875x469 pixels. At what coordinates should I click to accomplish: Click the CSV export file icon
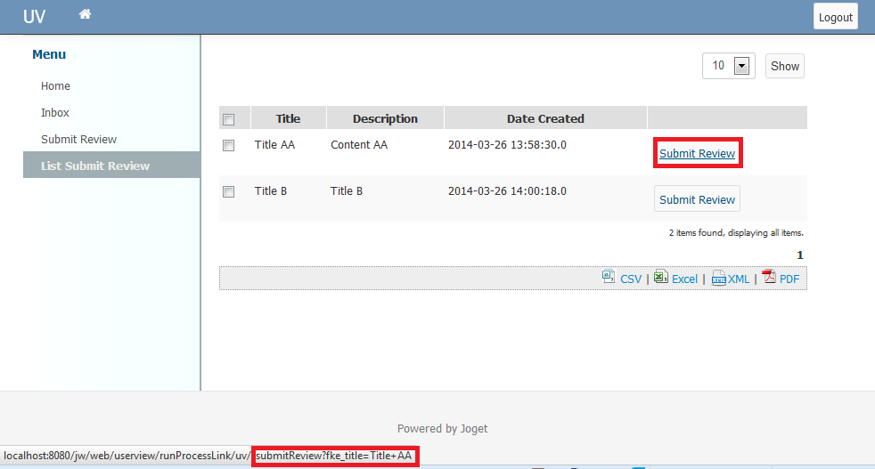609,277
